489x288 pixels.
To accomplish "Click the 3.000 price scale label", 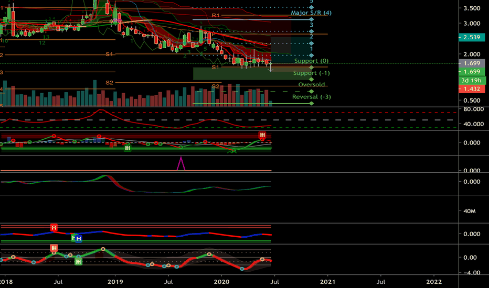I will click(472, 24).
